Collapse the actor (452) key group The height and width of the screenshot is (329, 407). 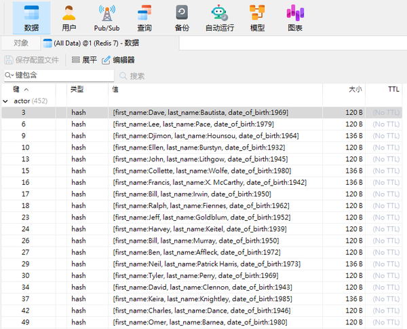pyautogui.click(x=5, y=101)
